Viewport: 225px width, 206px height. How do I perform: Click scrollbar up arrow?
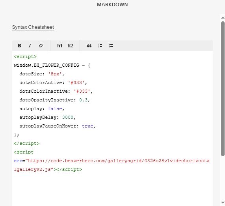point(223,18)
